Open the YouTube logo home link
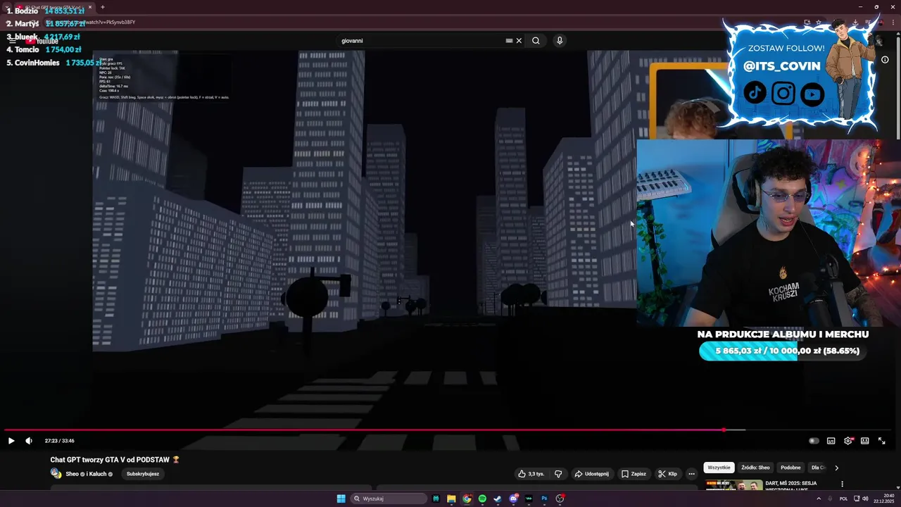This screenshot has height=507, width=901. [x=42, y=41]
